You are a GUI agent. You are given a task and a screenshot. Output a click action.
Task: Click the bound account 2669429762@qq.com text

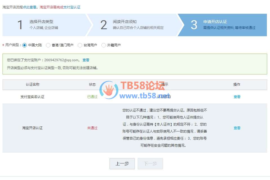click(61, 60)
